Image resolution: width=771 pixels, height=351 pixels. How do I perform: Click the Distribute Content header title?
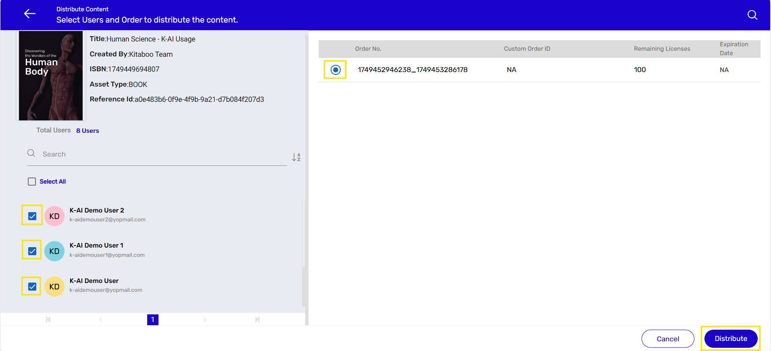pyautogui.click(x=82, y=9)
